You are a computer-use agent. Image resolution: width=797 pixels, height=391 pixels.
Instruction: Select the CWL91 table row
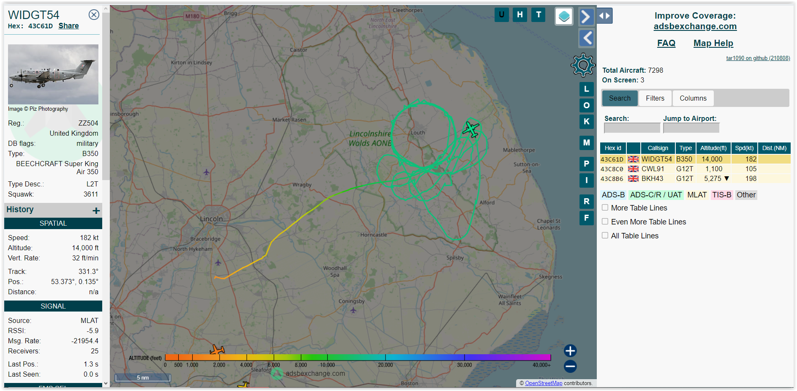(x=695, y=169)
